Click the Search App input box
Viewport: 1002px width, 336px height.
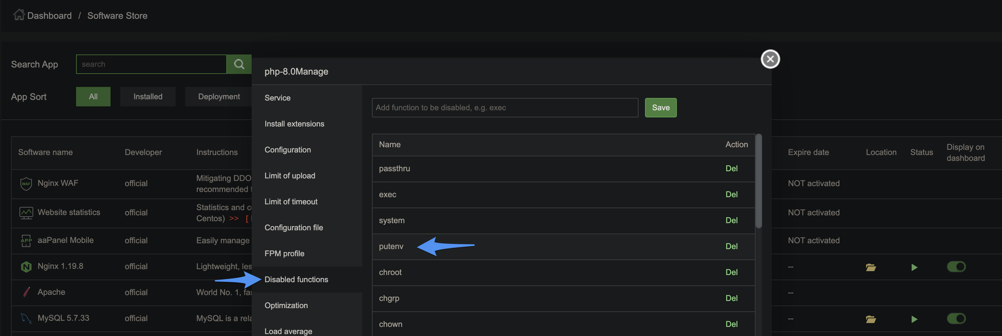coord(151,64)
